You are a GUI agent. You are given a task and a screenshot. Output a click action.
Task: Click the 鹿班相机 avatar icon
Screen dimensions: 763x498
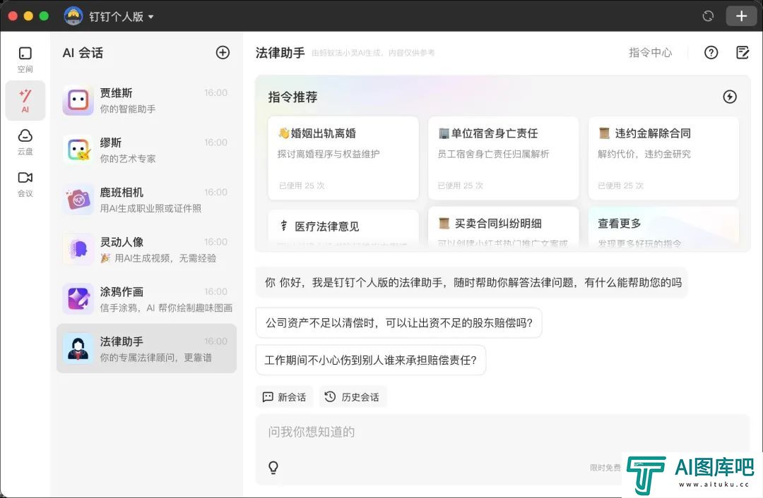pyautogui.click(x=78, y=200)
